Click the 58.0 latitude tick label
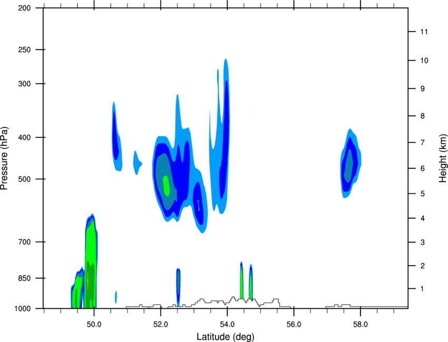The width and height of the screenshot is (448, 342). point(361,325)
